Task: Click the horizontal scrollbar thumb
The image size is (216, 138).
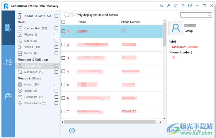Action: (110, 122)
